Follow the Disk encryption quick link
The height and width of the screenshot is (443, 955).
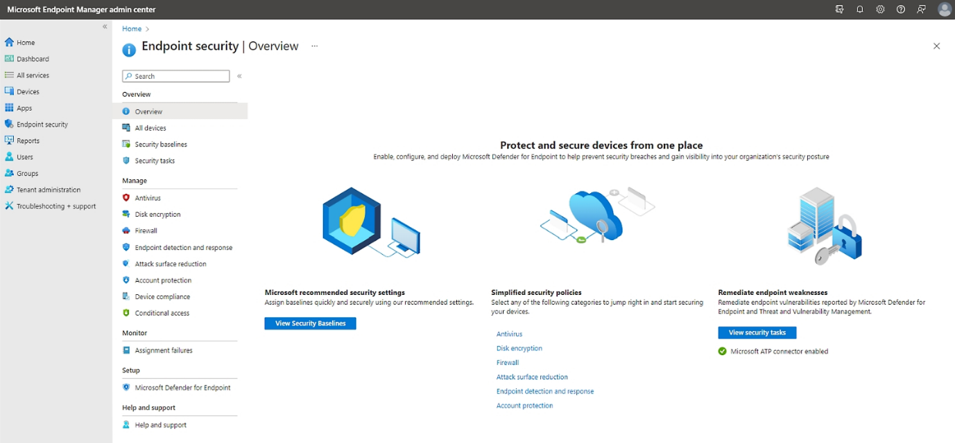pyautogui.click(x=519, y=348)
